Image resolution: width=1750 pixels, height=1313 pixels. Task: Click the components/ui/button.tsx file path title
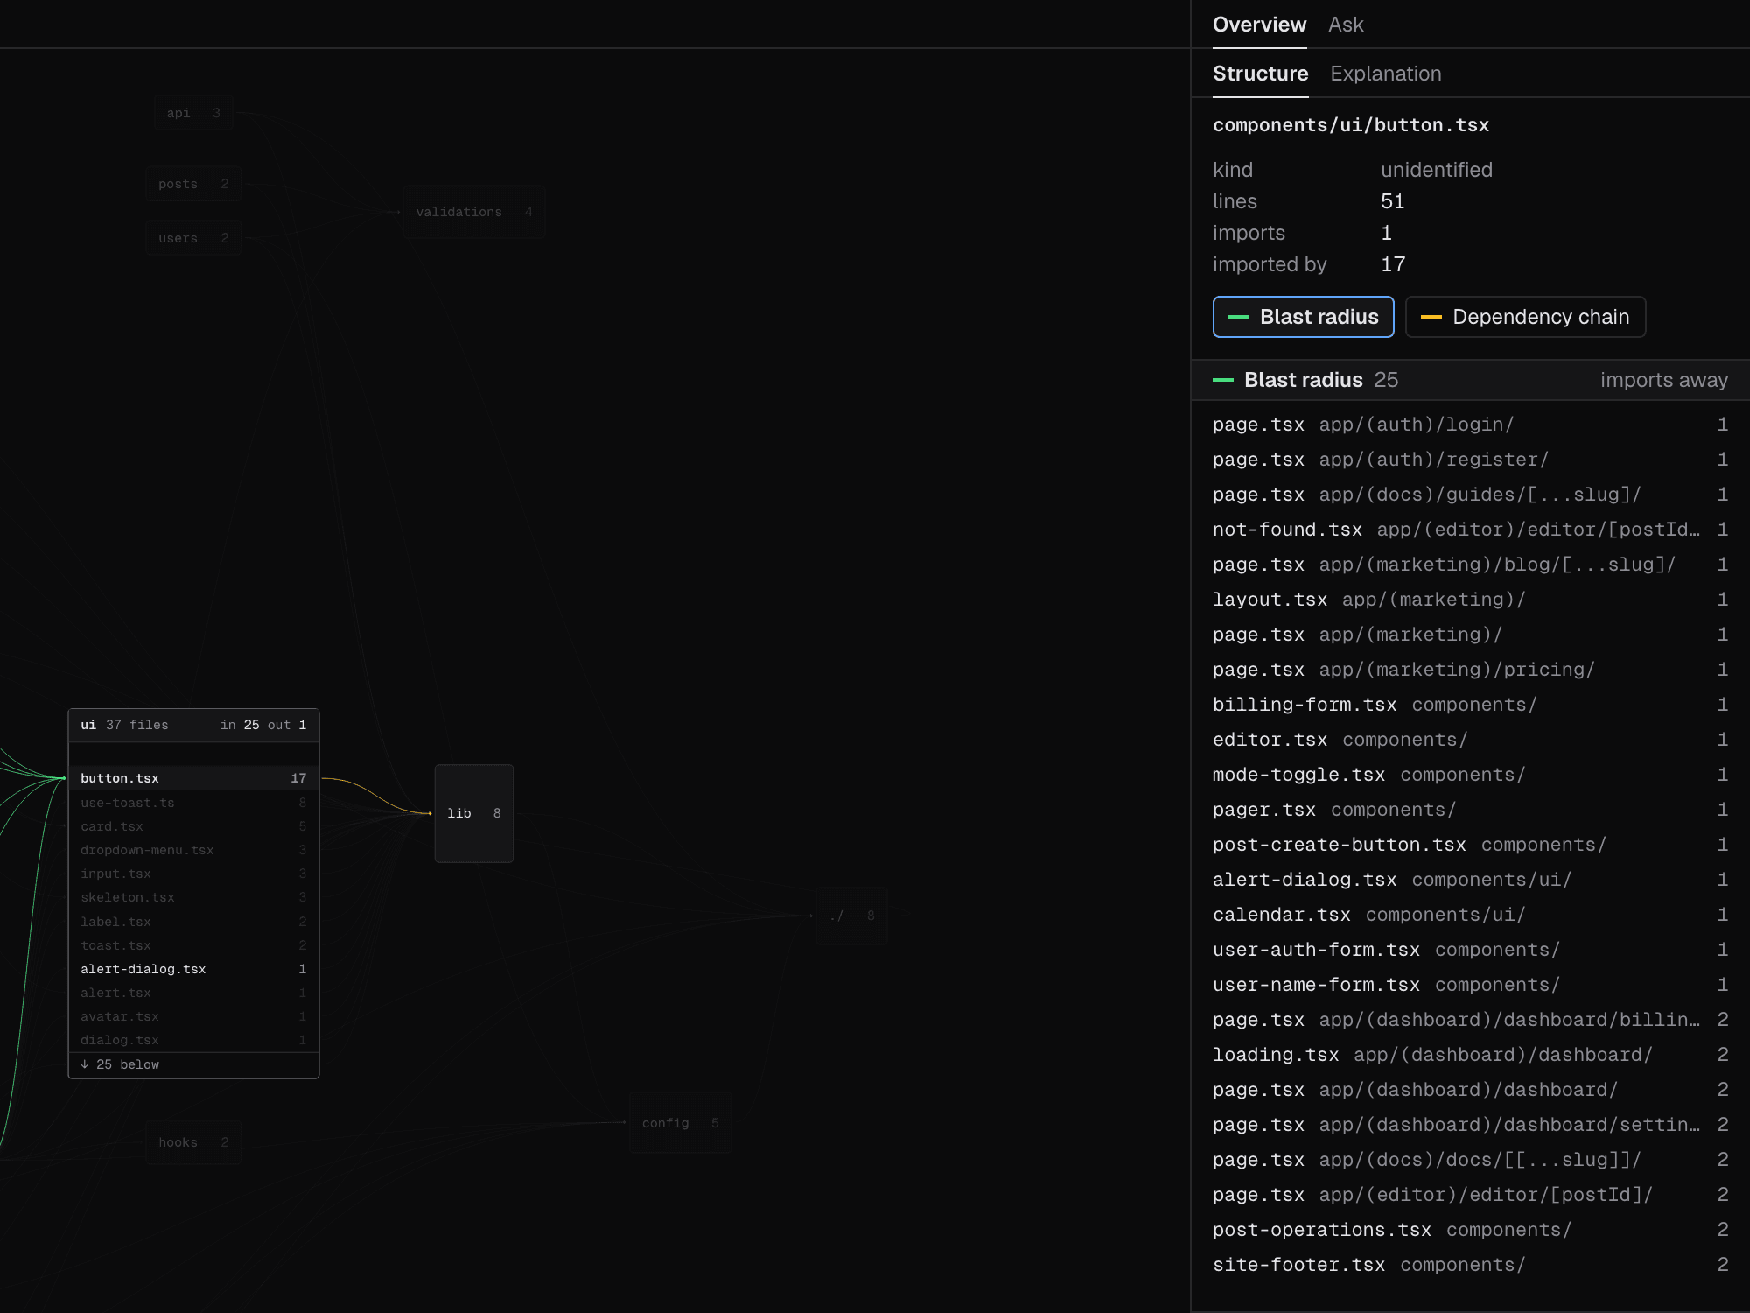pos(1350,125)
